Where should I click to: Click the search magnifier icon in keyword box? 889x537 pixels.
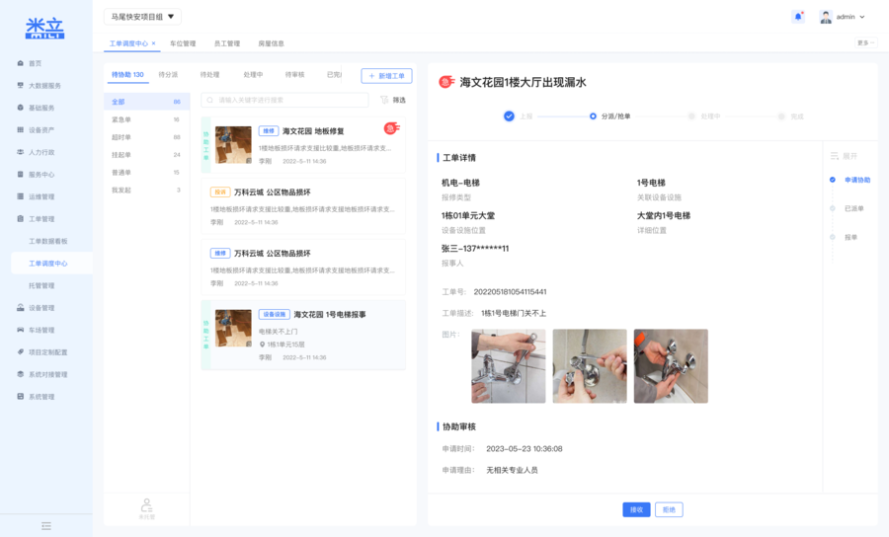coord(209,101)
